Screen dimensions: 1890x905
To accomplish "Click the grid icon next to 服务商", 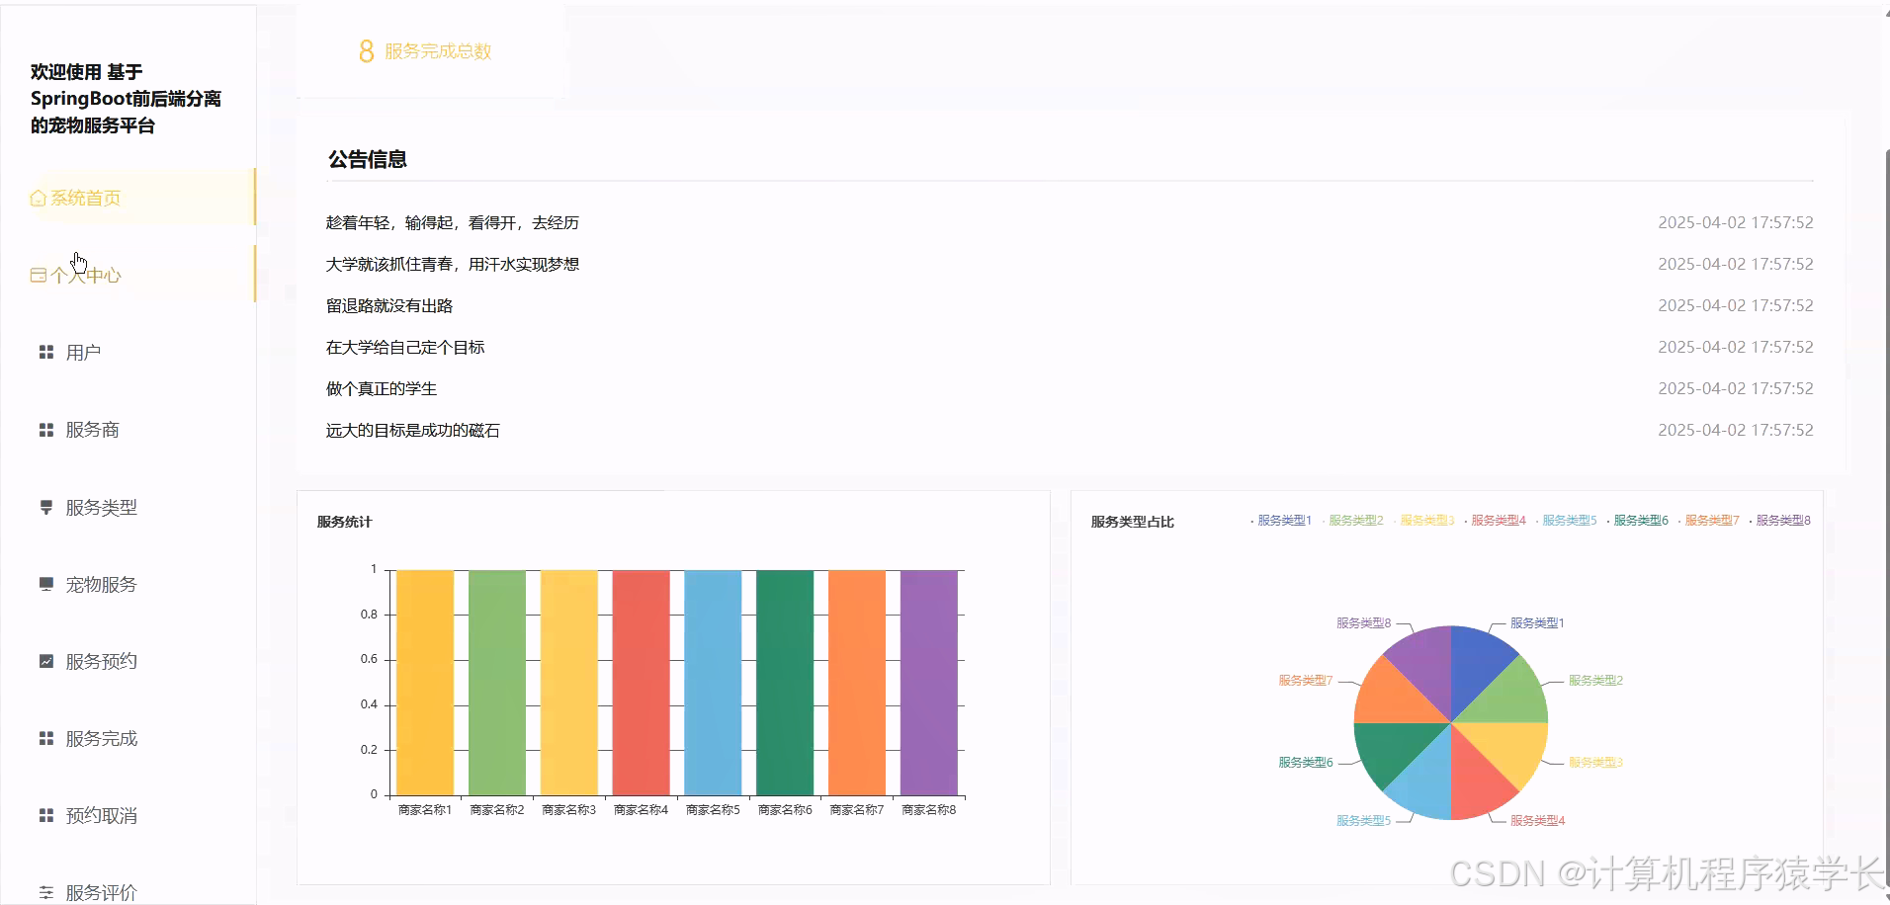I will click(x=45, y=430).
